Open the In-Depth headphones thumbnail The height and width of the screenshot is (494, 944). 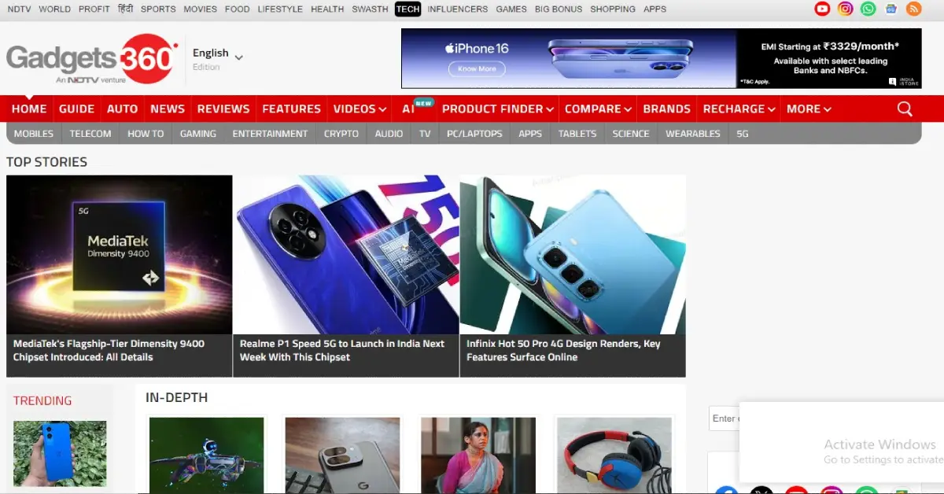pos(614,455)
